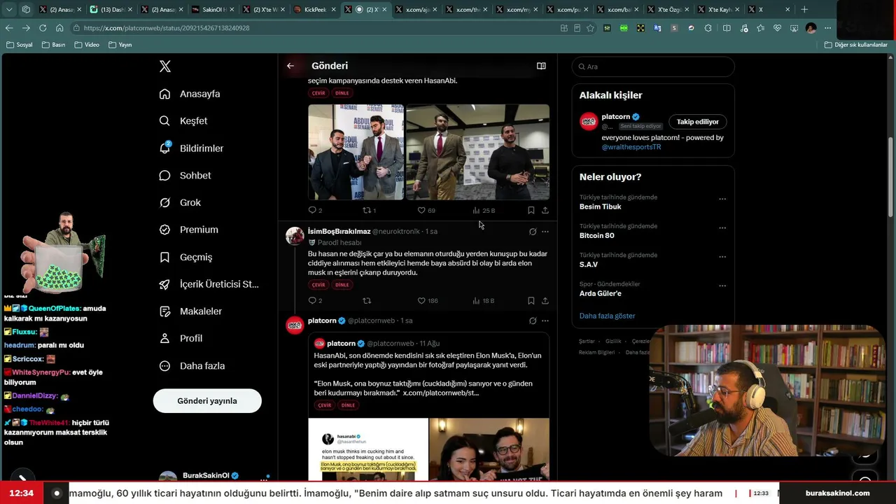The height and width of the screenshot is (504, 896).
Task: Repost İsimBoşBırakılmaz's post
Action: click(x=366, y=300)
